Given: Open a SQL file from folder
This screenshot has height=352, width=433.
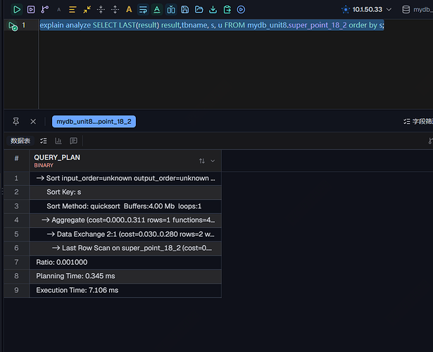Looking at the screenshot, I should [199, 10].
